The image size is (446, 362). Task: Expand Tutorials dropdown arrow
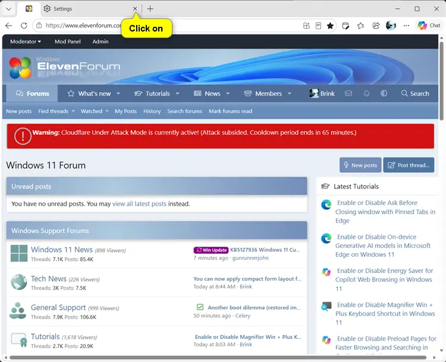click(177, 93)
